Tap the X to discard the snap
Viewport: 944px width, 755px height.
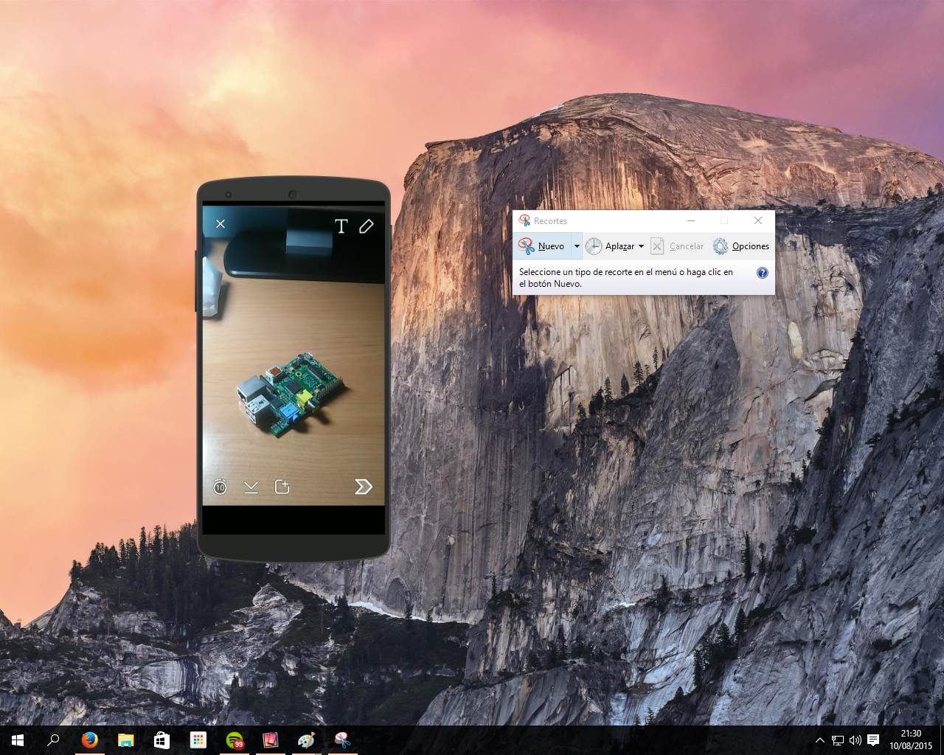click(x=221, y=224)
